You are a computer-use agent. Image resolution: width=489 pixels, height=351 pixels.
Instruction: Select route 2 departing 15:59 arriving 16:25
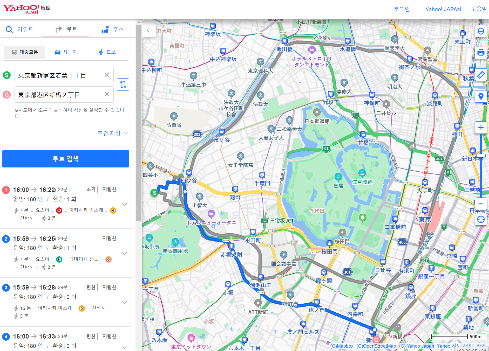[66, 253]
